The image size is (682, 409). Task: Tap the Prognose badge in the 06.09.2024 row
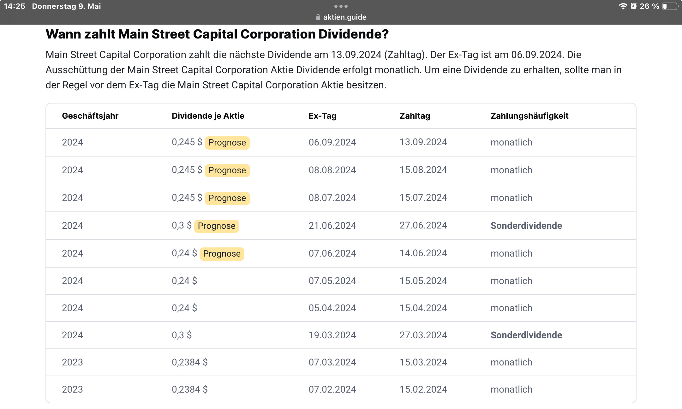click(x=227, y=143)
